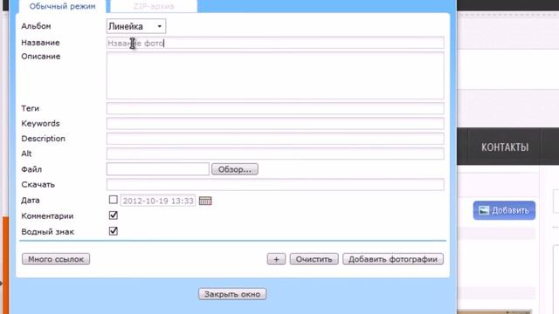Click into the Описание text area
Screen dimensions: 559x314
(275, 76)
